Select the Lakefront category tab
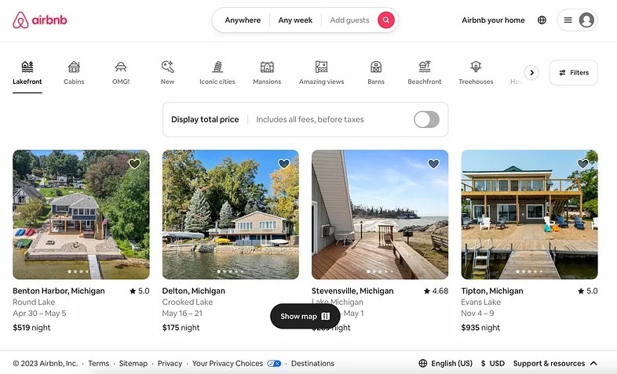 pos(27,72)
